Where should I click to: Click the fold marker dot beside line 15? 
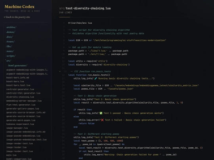pyautogui.click(x=60, y=71)
